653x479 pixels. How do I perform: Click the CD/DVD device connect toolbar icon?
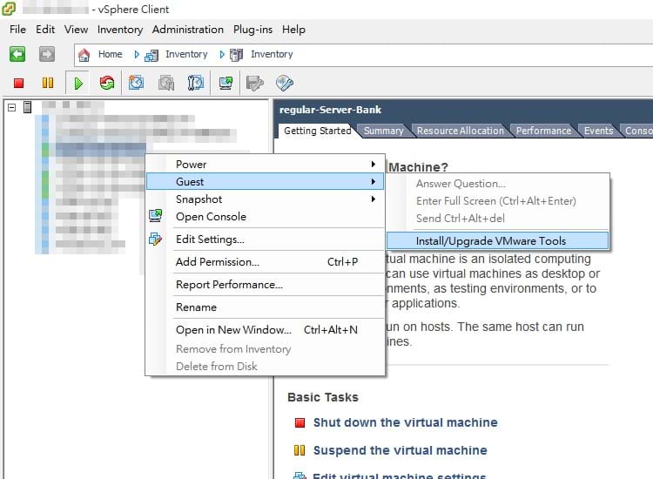[x=285, y=83]
